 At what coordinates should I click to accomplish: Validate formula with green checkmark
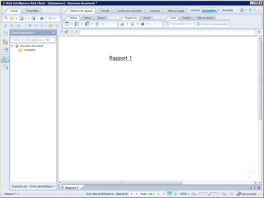point(77,32)
